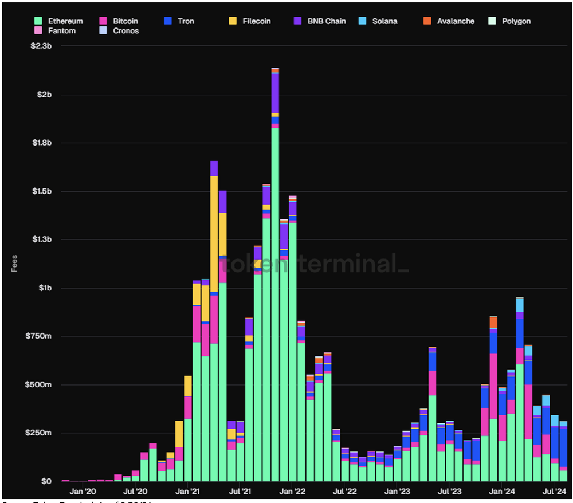Click the Jul '20 x-axis label

click(x=135, y=492)
